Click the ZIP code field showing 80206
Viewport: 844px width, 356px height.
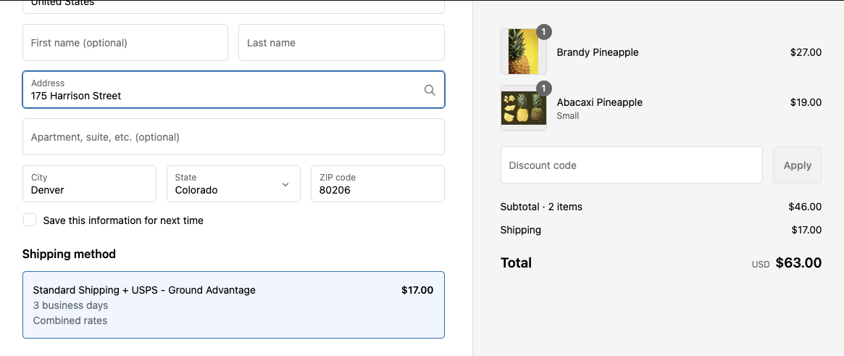coord(377,184)
